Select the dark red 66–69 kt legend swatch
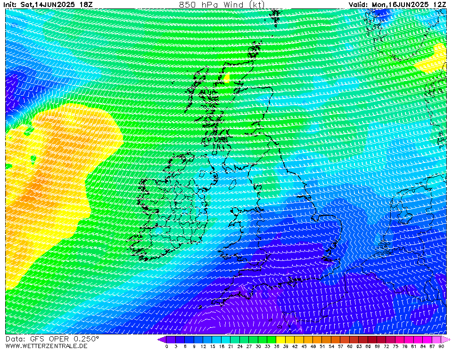The width and height of the screenshot is (452, 349). click(372, 340)
